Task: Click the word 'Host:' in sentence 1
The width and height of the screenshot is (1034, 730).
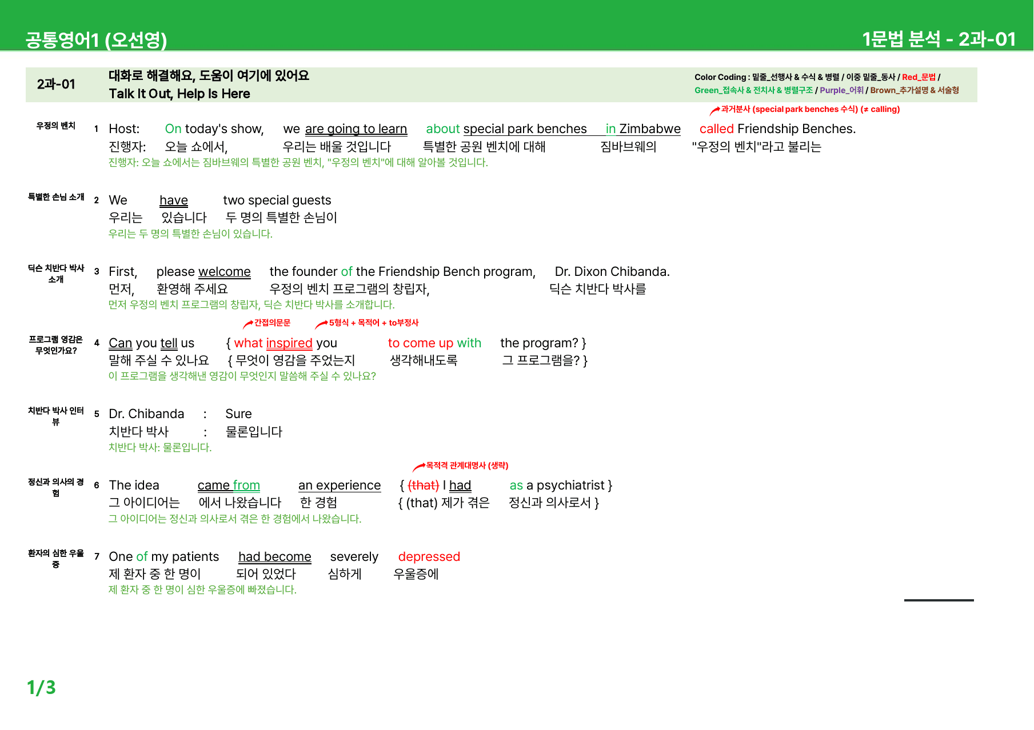Action: (124, 129)
